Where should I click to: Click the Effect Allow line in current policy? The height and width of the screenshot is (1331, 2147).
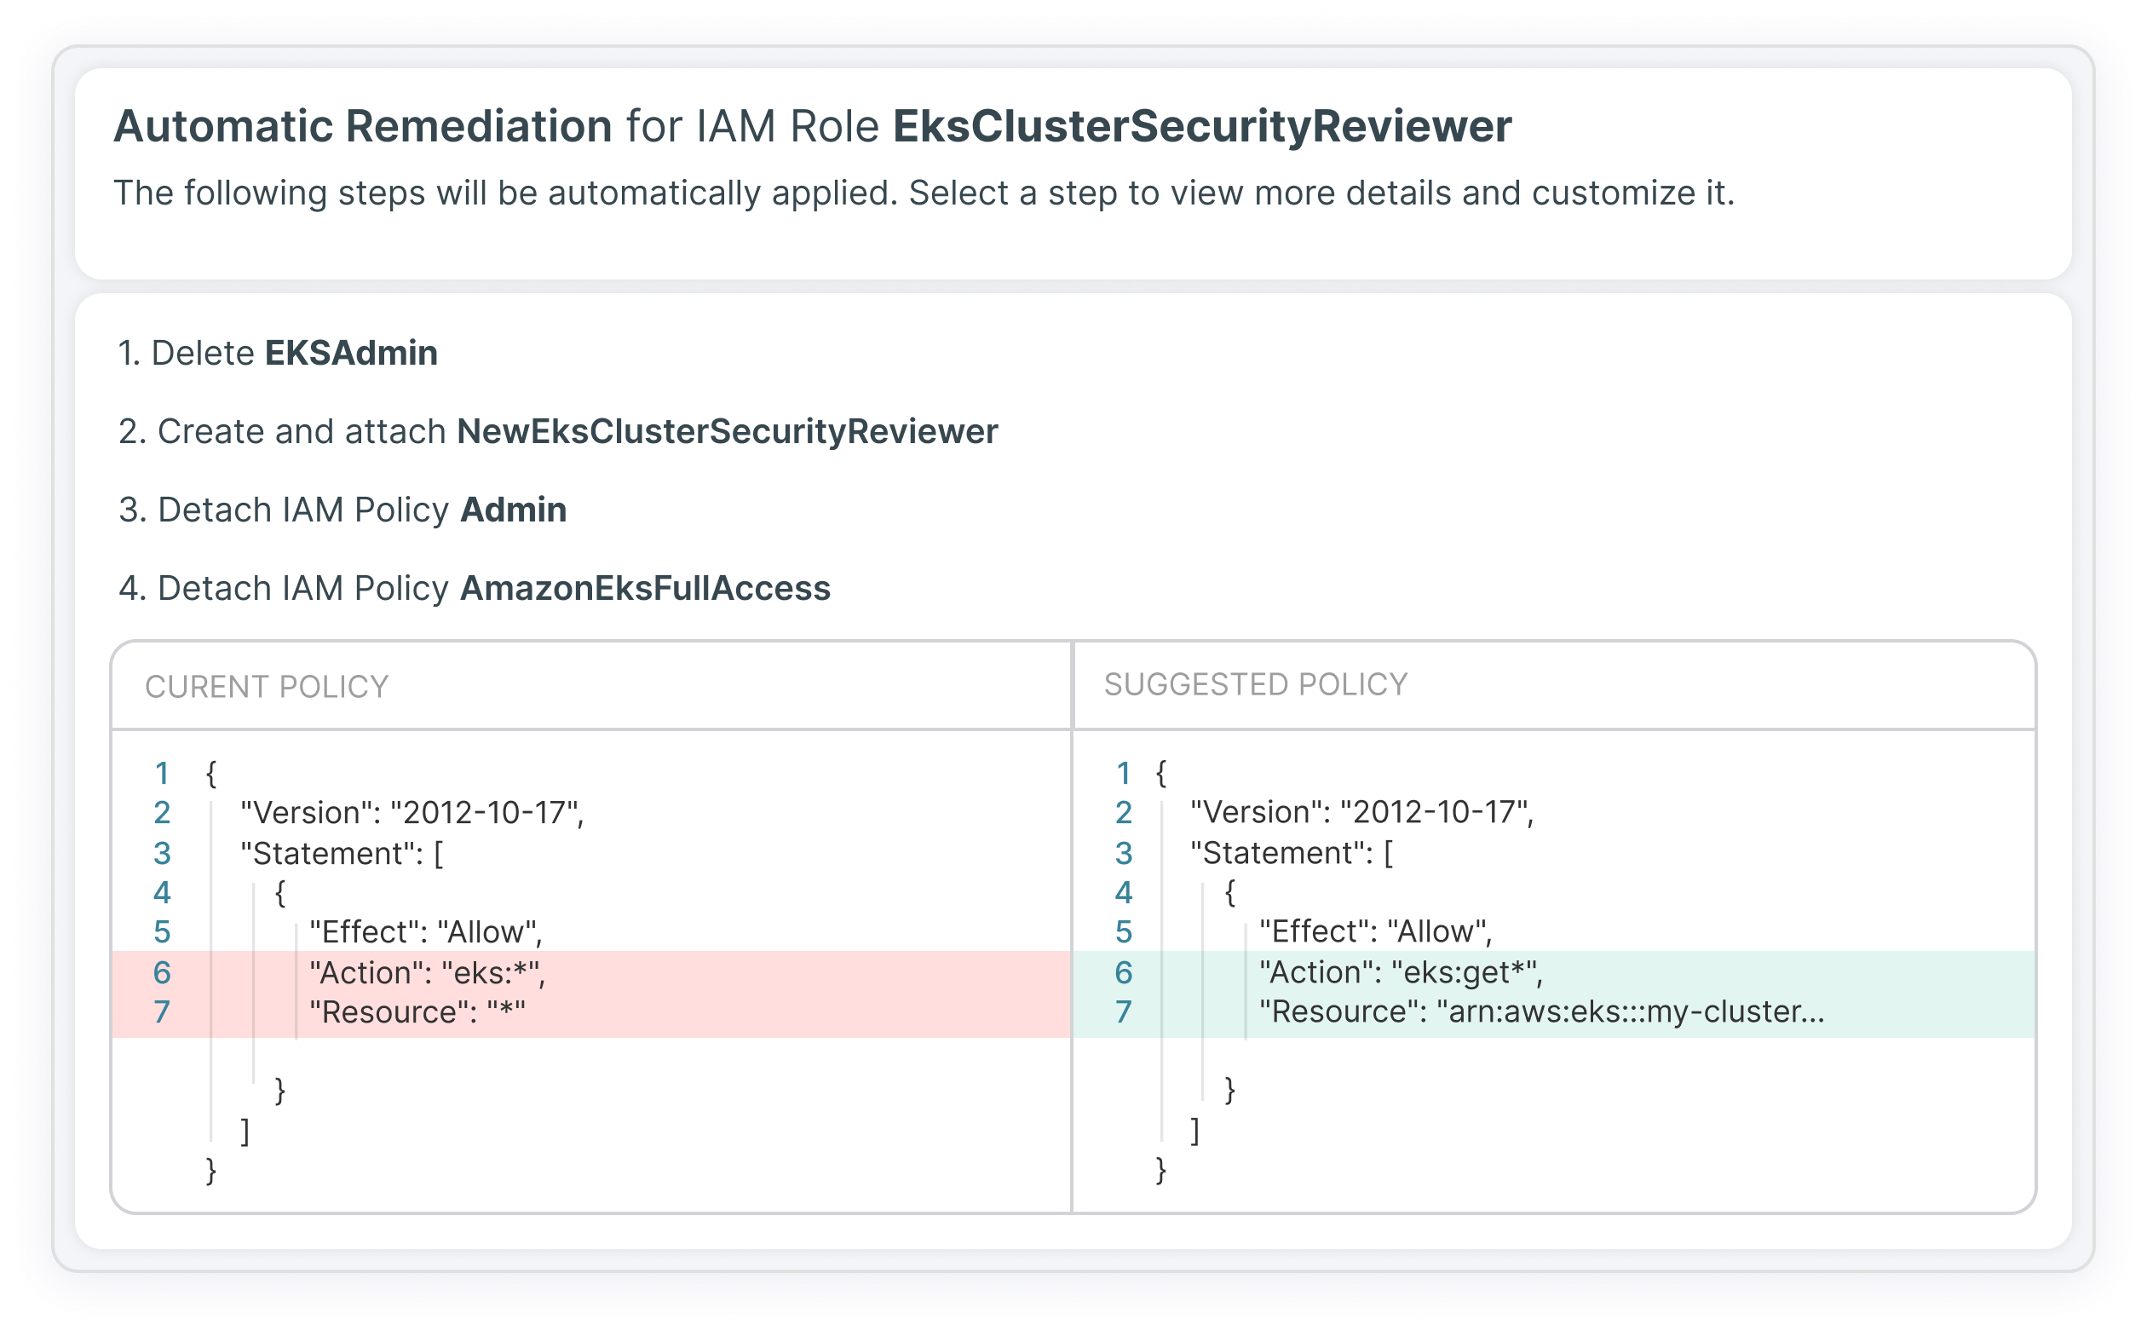(425, 932)
